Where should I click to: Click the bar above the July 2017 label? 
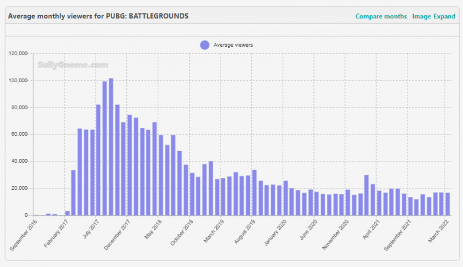point(99,160)
